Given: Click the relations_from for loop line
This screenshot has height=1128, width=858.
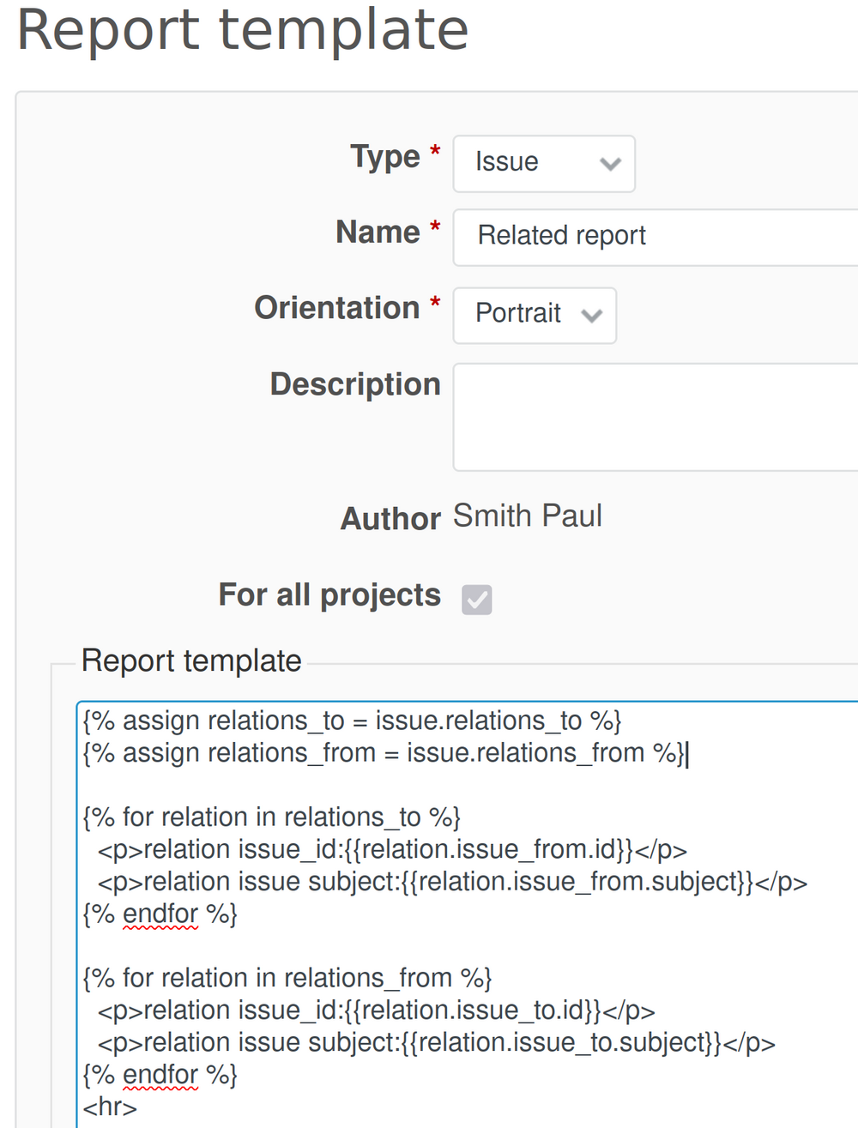Looking at the screenshot, I should click(287, 977).
